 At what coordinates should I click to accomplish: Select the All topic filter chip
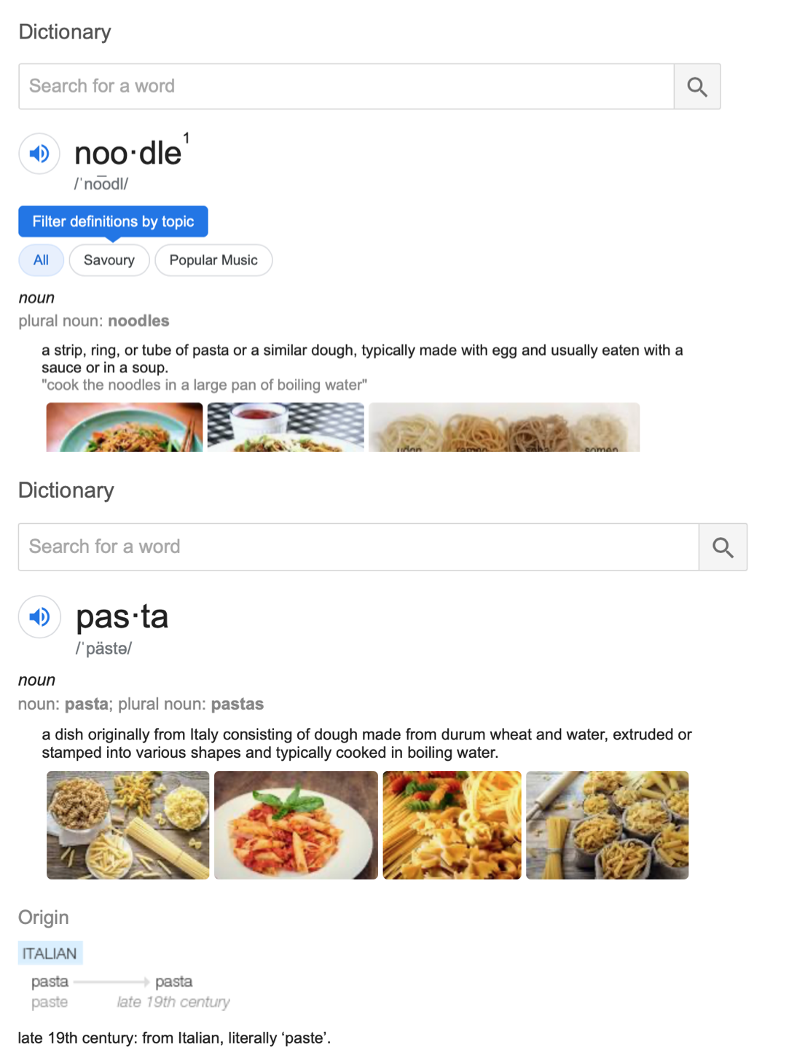point(42,260)
